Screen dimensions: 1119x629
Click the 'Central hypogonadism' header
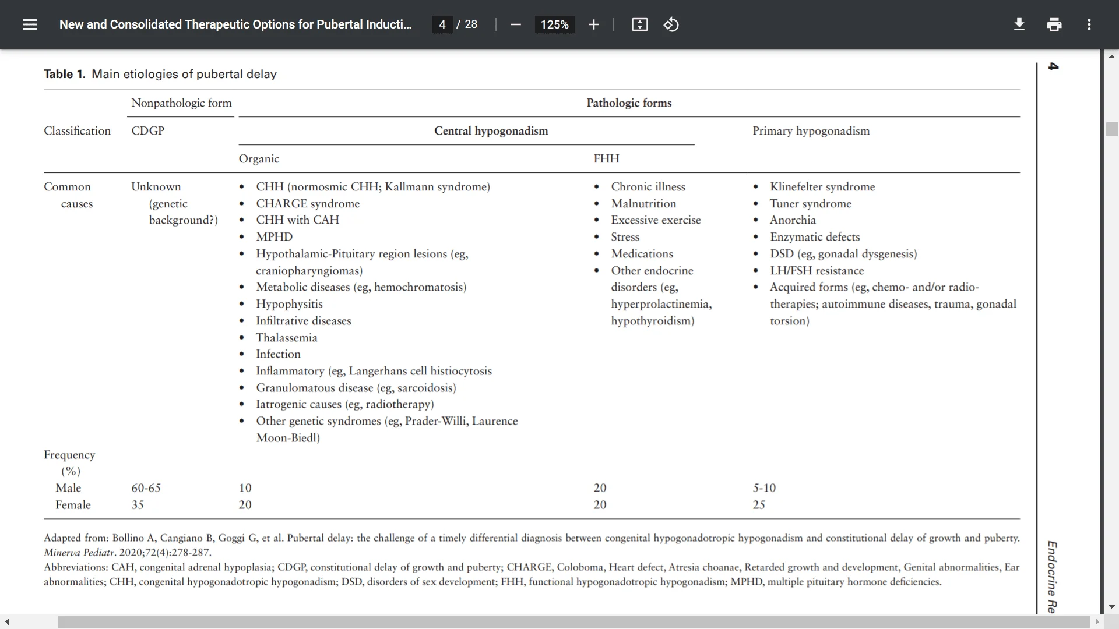(491, 131)
